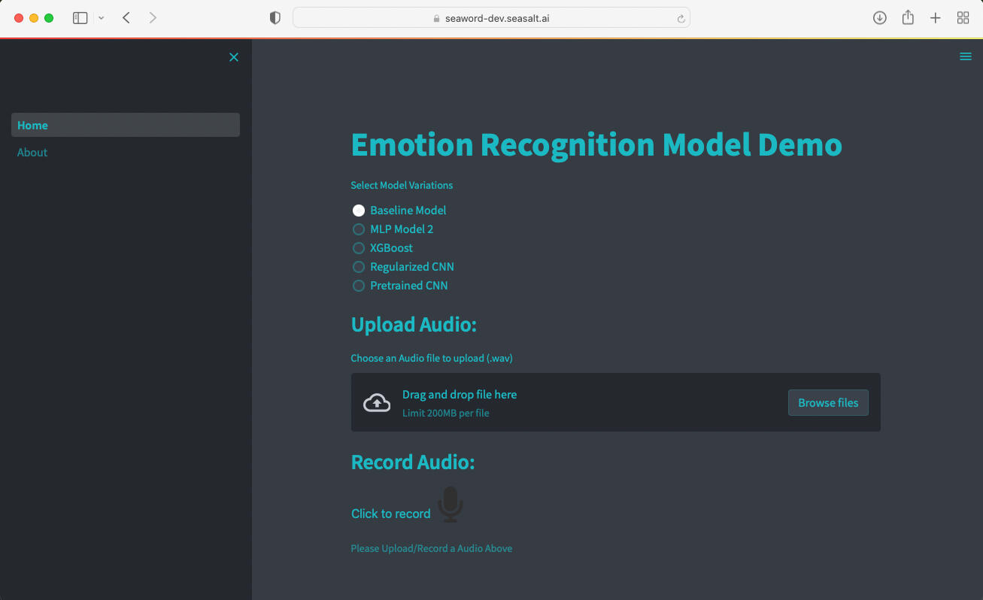Click the 'Upload Audio:' heading

(414, 325)
